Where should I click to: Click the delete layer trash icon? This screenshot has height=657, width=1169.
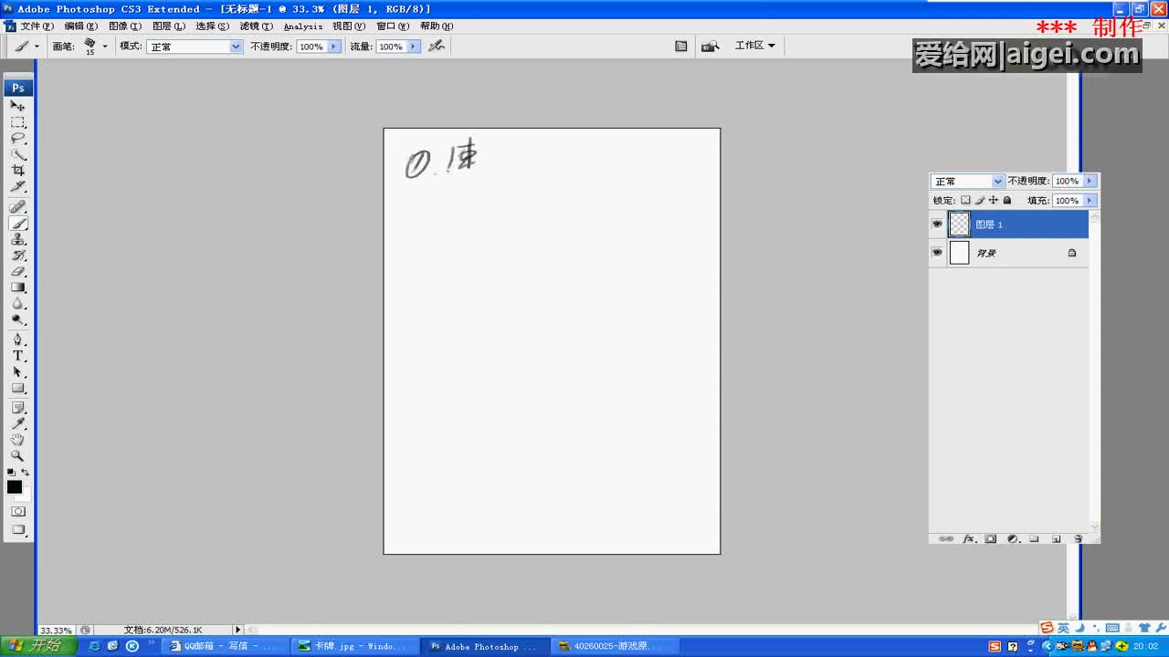pyautogui.click(x=1078, y=539)
